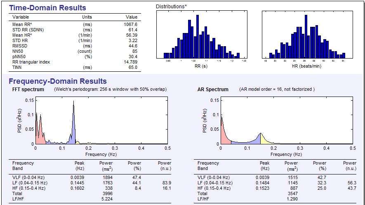Click the Frequency-Domain Results heading
This screenshot has width=365, height=205.
(x=58, y=81)
